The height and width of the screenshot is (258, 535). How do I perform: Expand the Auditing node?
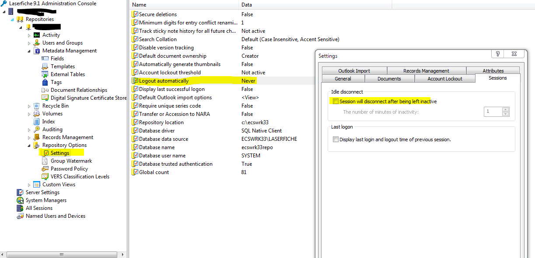coord(29,129)
